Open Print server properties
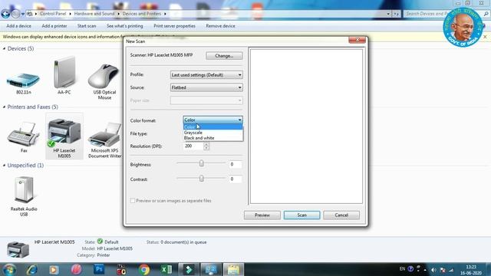 [174, 26]
